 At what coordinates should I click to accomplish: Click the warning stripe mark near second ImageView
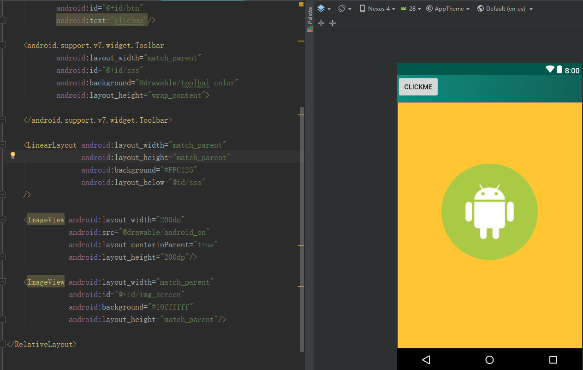[301, 286]
